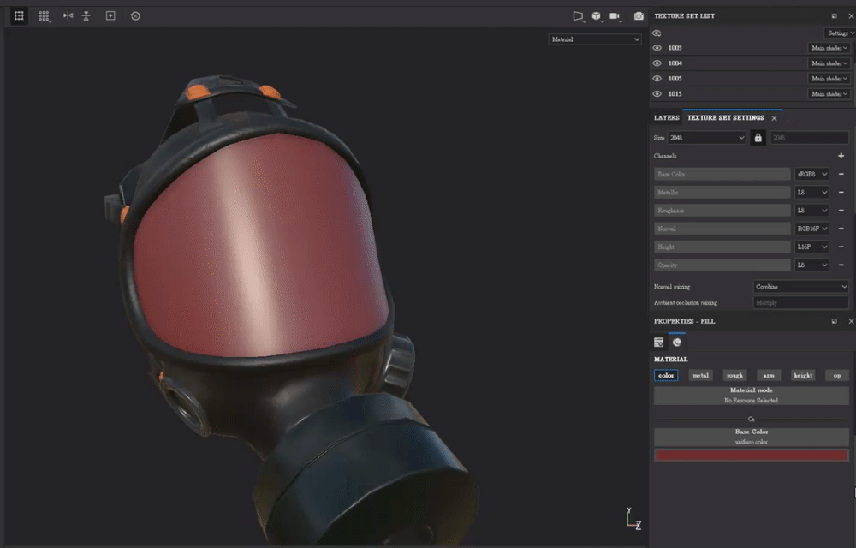Toggle the metal material channel
Viewport: 856px width, 548px height.
coord(700,376)
